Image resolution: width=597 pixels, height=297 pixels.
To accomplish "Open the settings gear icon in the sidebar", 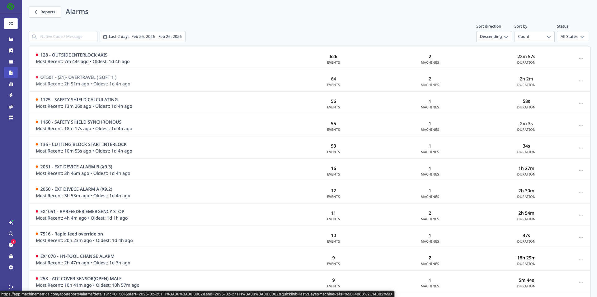I will point(11,267).
